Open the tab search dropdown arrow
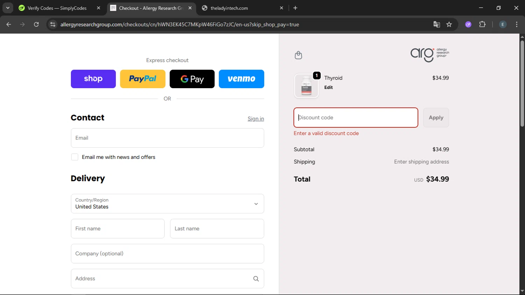The image size is (525, 295). [x=8, y=8]
